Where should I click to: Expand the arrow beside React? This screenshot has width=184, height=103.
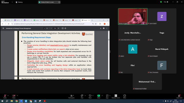pyautogui.click(x=93, y=96)
